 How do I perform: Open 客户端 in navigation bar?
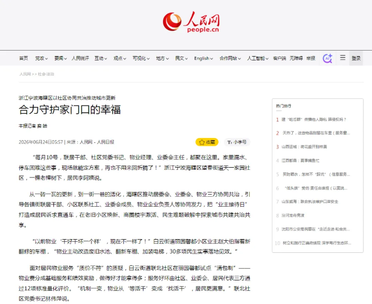click(x=280, y=58)
